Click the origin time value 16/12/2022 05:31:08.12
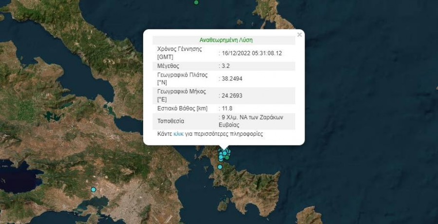 point(252,53)
